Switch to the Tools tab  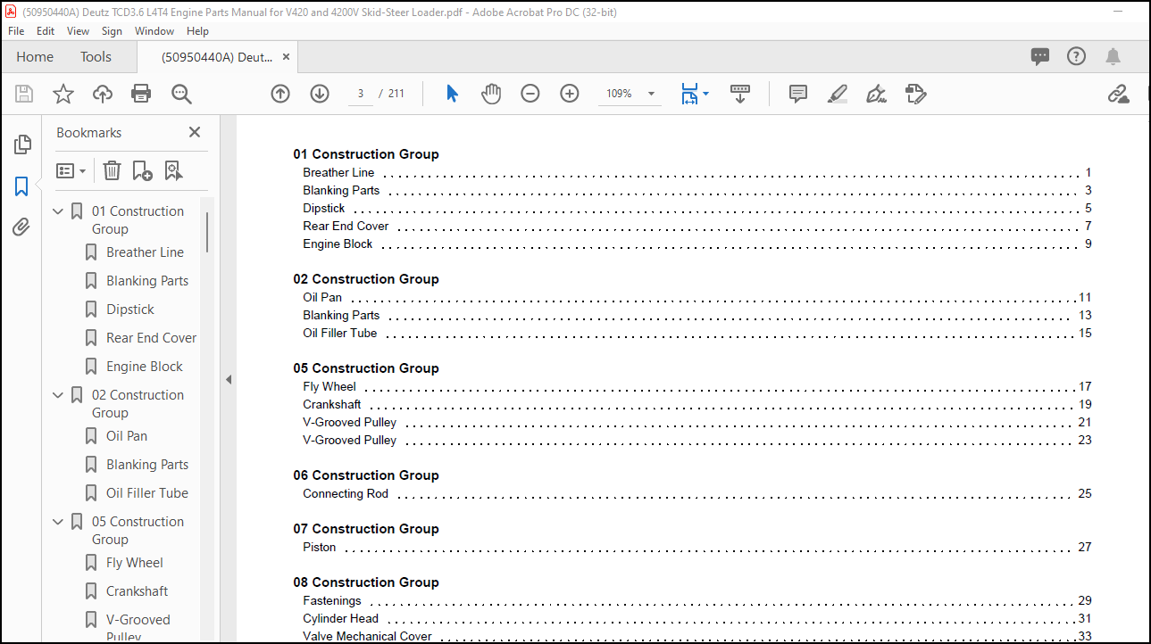[x=96, y=56]
